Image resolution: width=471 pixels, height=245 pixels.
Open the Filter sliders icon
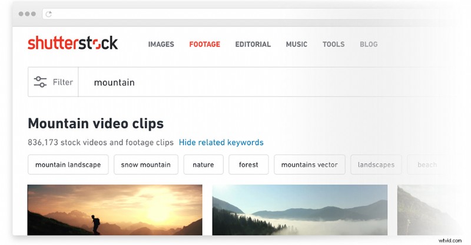tap(40, 82)
